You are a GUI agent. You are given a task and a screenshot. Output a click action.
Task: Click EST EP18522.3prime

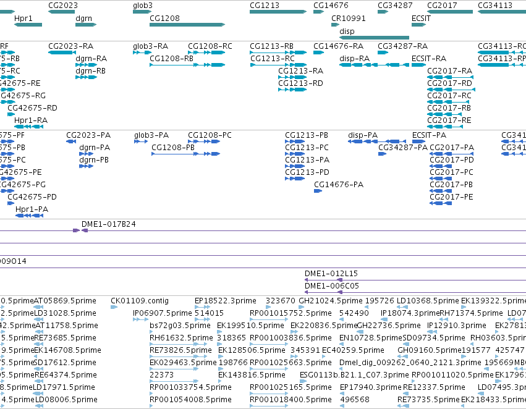click(x=226, y=301)
